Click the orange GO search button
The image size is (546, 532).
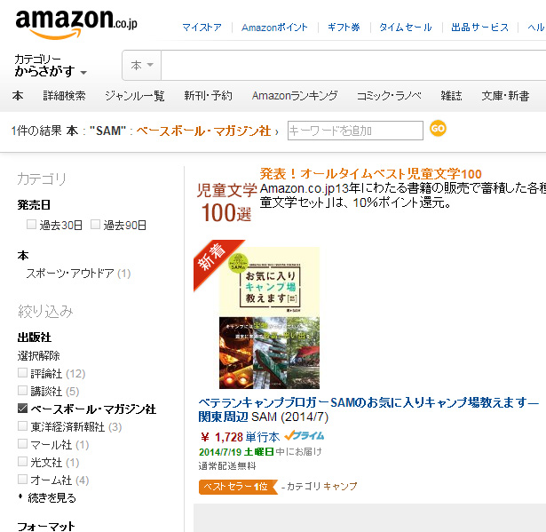(x=438, y=129)
